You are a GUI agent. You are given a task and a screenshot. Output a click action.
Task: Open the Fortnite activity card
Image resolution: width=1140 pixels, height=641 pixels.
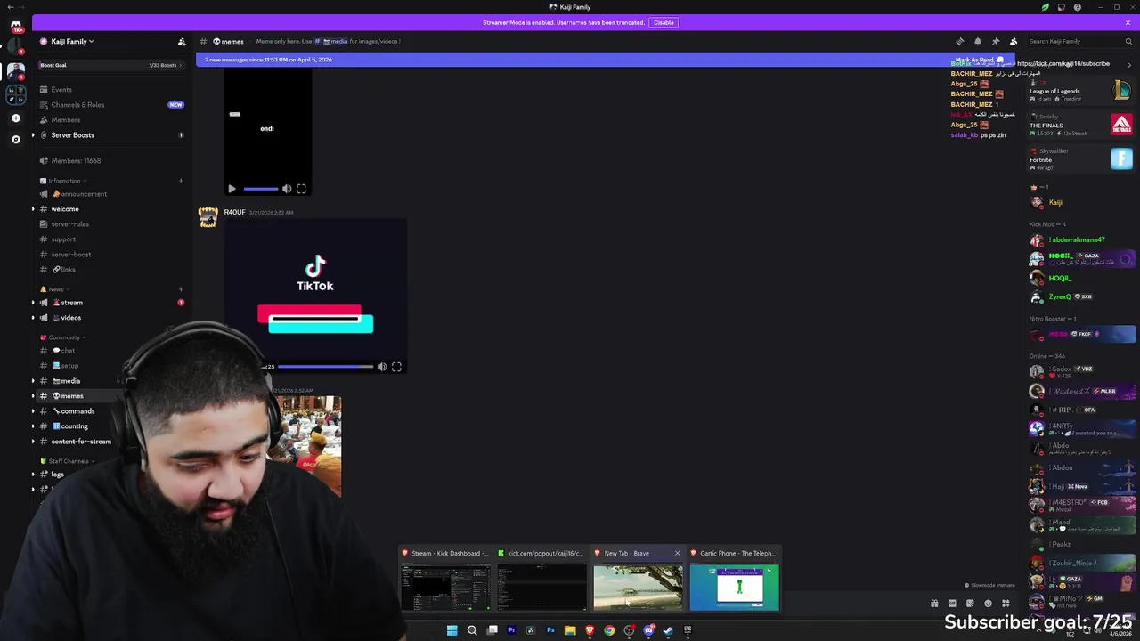(1081, 159)
